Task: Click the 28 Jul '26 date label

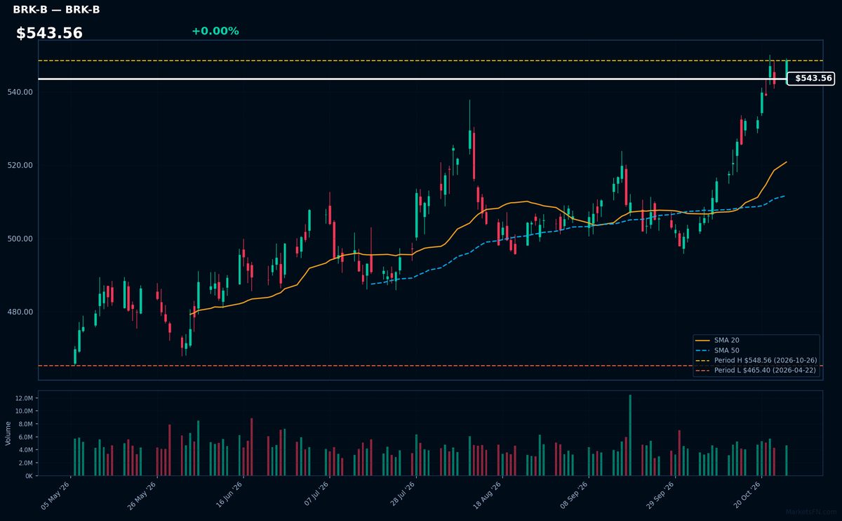Action: click(403, 496)
